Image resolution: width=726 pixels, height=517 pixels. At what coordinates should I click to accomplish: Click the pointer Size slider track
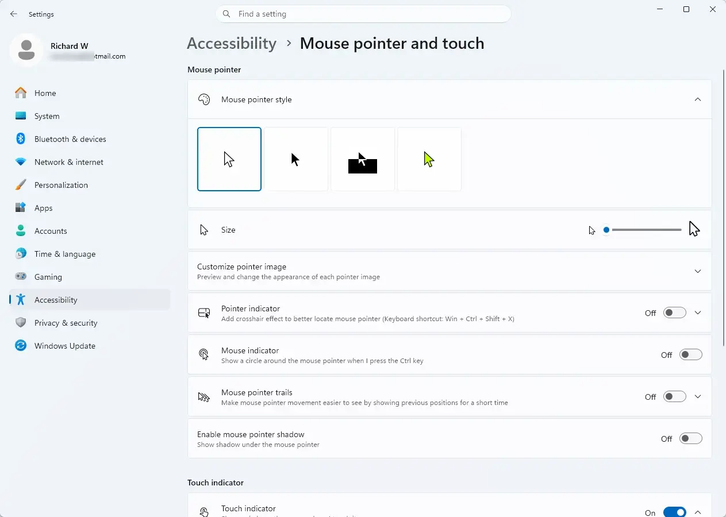click(x=644, y=230)
